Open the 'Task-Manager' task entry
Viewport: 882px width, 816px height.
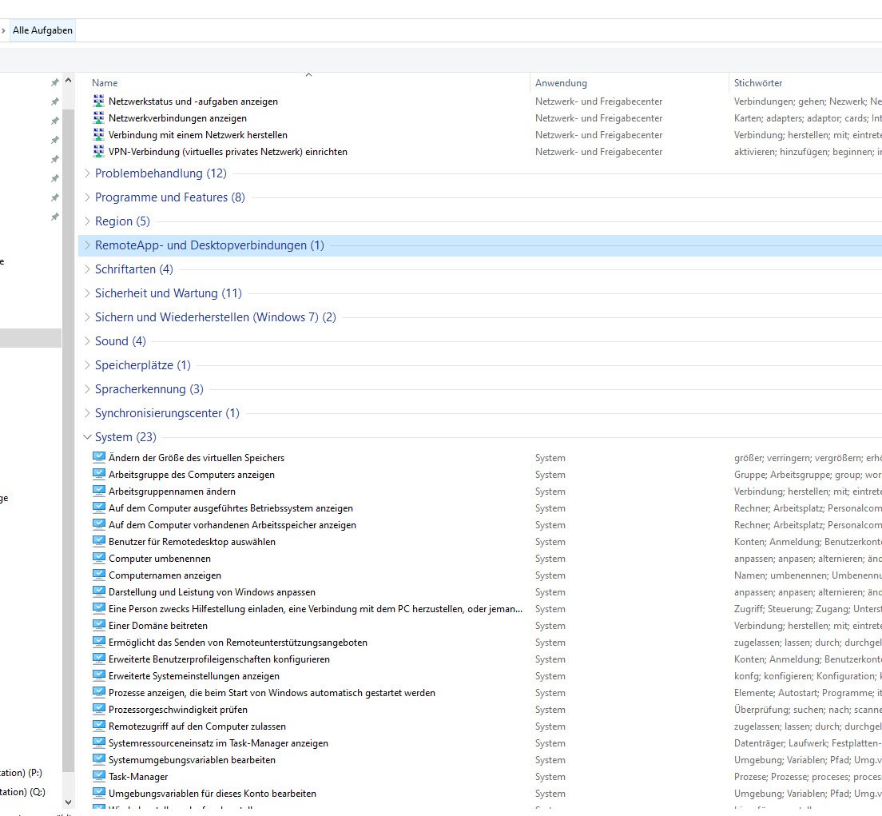(138, 777)
